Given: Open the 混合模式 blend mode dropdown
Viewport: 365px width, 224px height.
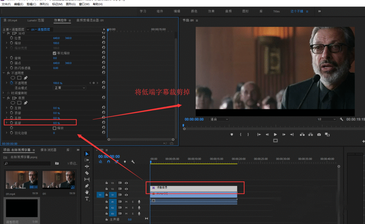Looking at the screenshot, I should (69, 88).
